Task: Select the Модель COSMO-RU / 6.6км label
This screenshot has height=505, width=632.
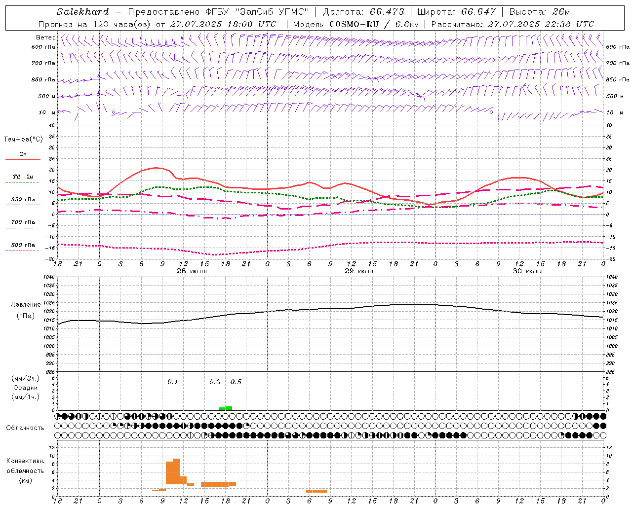Action: click(355, 24)
